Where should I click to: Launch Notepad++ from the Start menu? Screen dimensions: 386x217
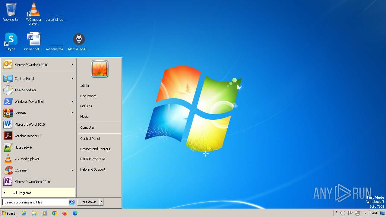(39, 147)
